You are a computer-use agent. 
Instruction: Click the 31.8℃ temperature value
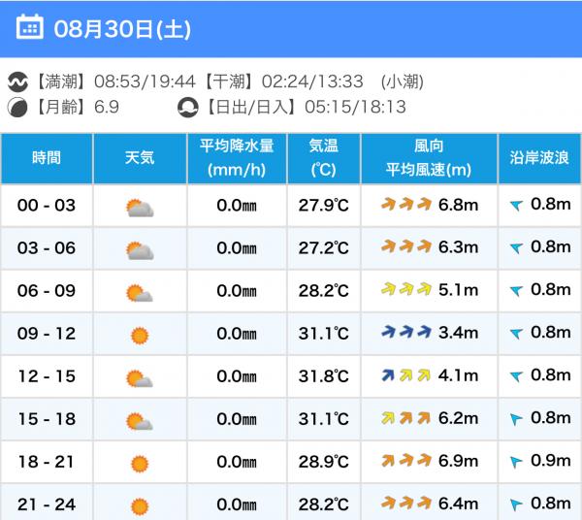[323, 376]
